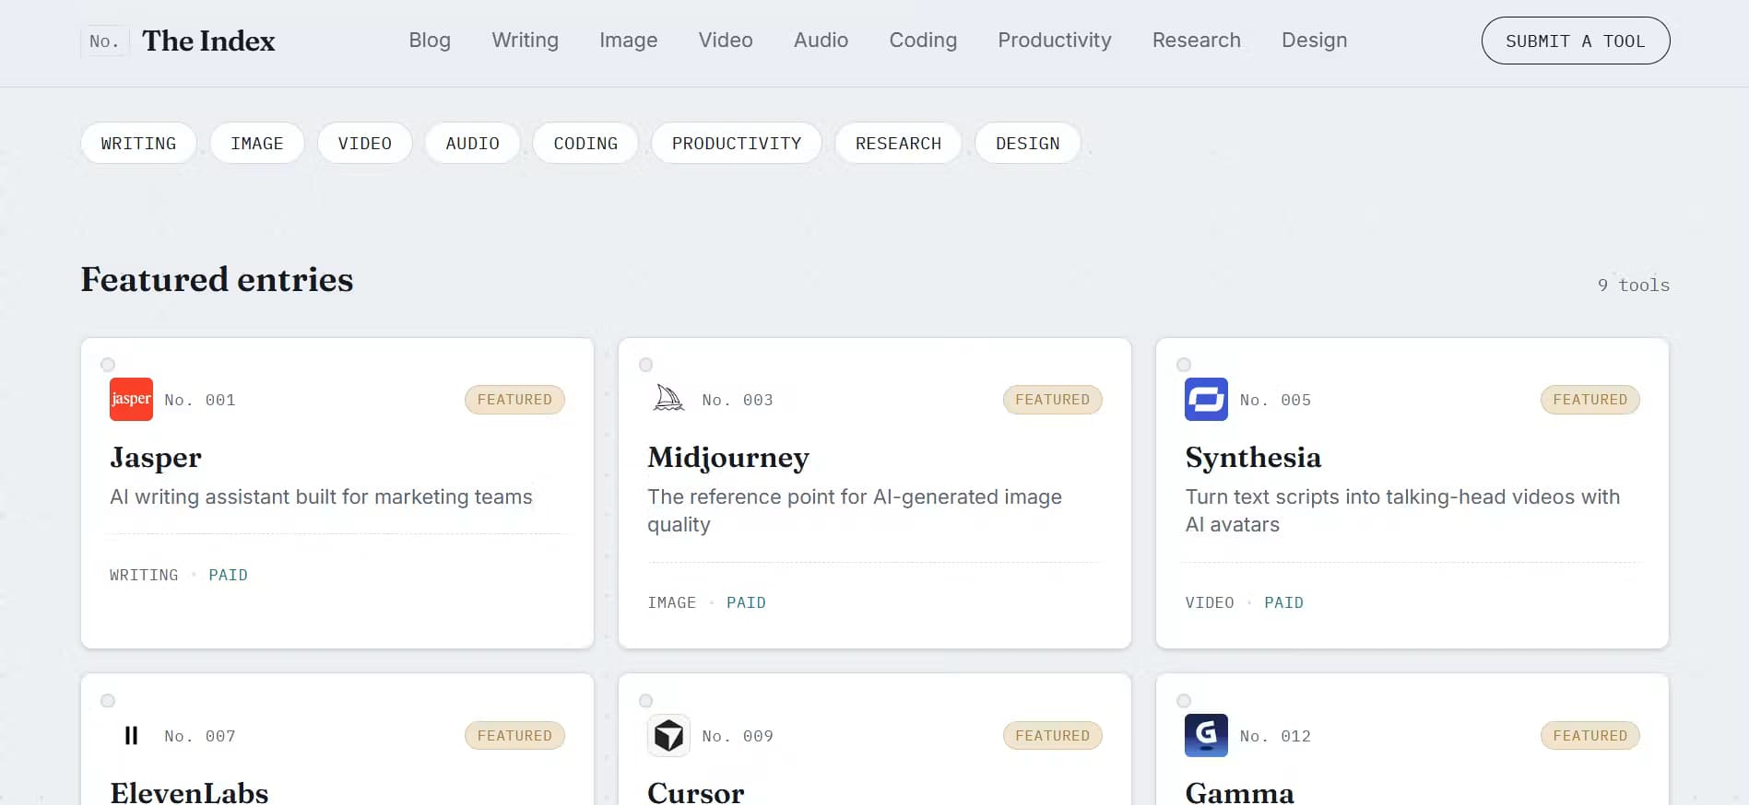Click the FEATURED badge on Jasper card
Screen dimensions: 1749x805
(514, 400)
